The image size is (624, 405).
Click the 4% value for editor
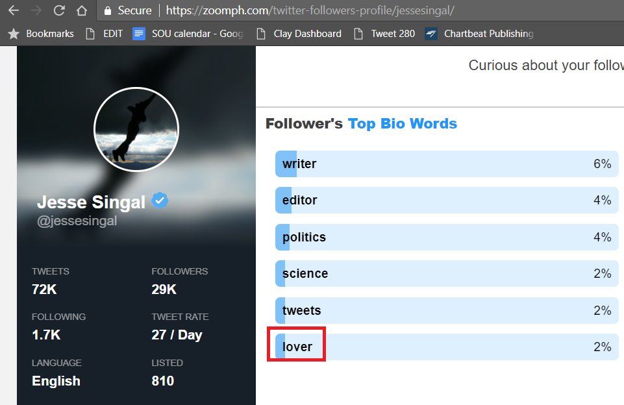[603, 200]
